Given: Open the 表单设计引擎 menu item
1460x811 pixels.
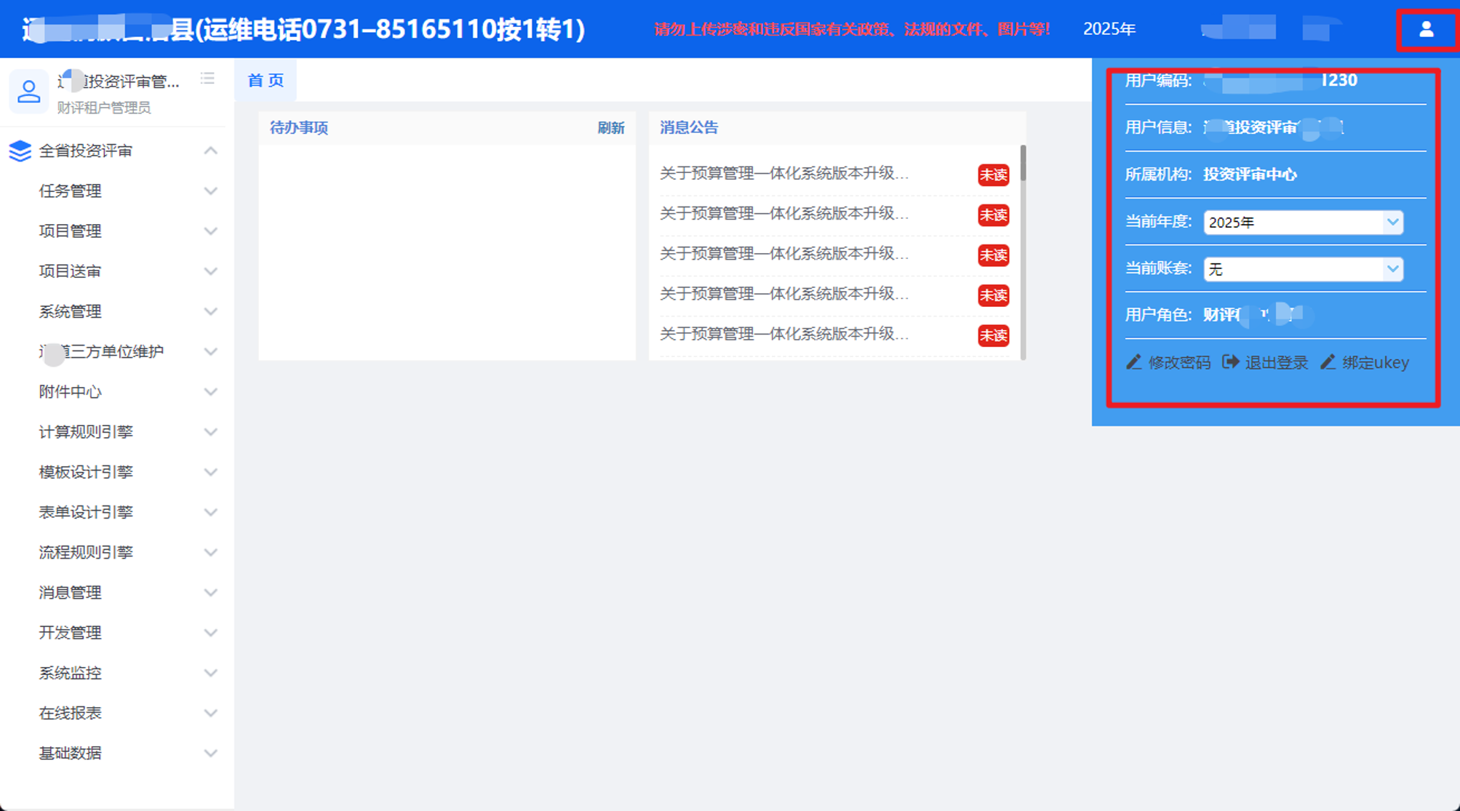Looking at the screenshot, I should pyautogui.click(x=116, y=512).
